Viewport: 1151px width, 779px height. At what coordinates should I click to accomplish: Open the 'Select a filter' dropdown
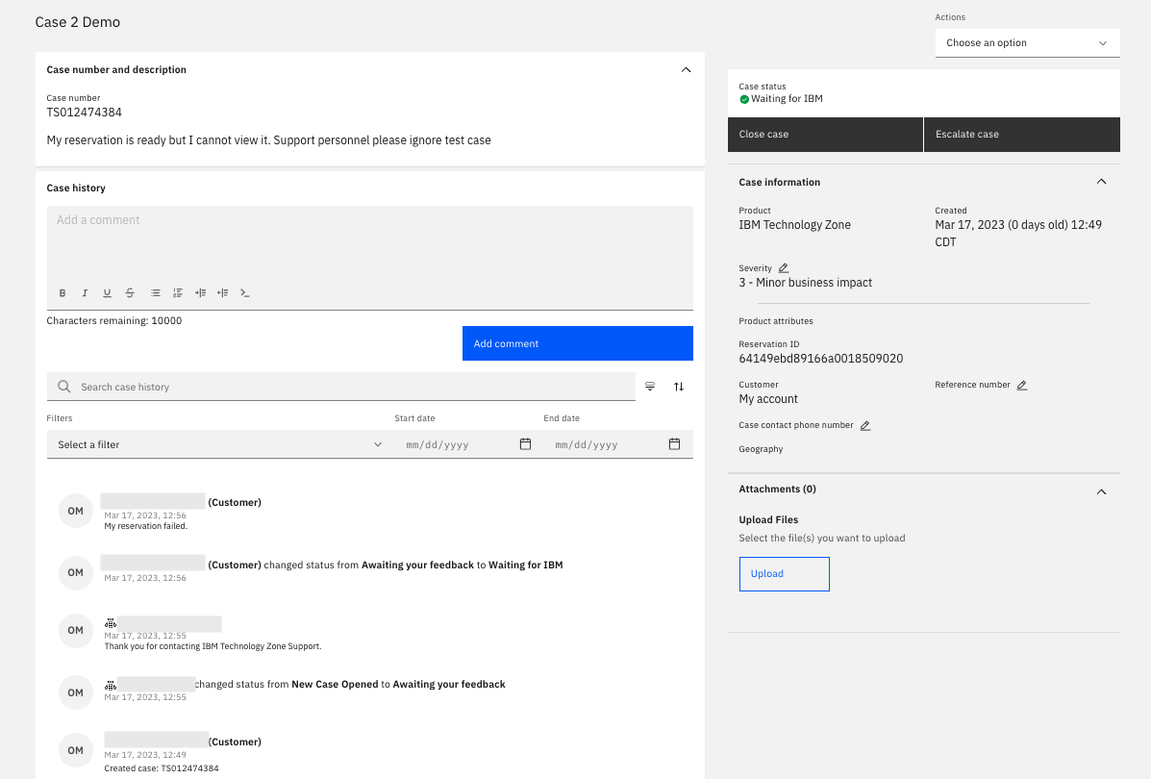(x=221, y=444)
